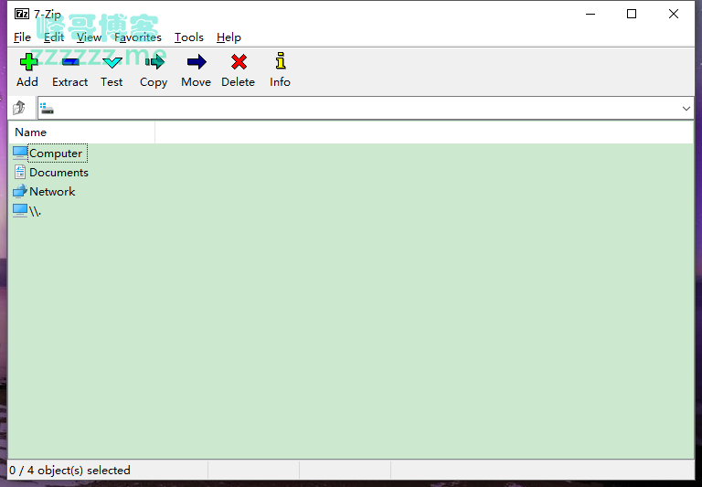
Task: Open the Tools menu
Action: pyautogui.click(x=189, y=37)
